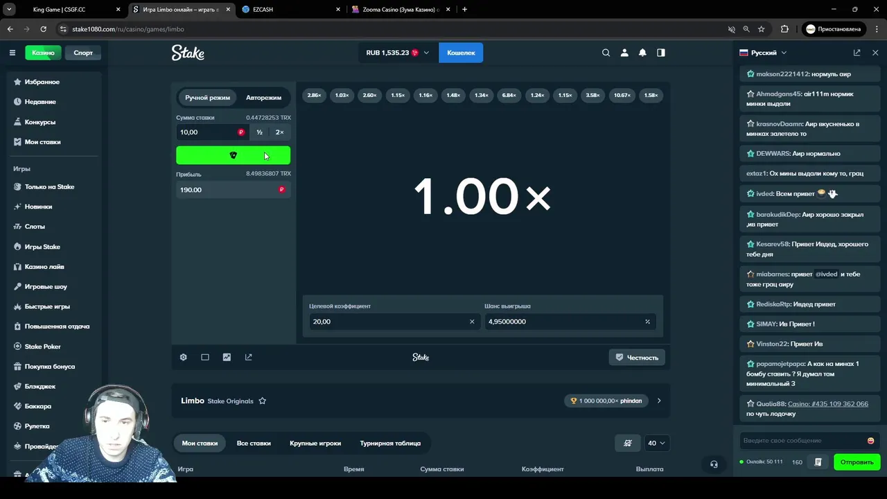This screenshot has height=499, width=887.
Task: Click the 6.84× previous result chip
Action: click(x=509, y=95)
